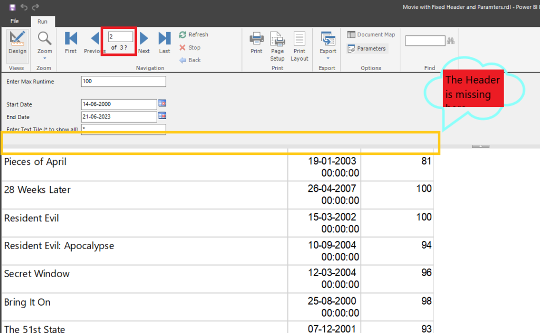Stop report rendering
Viewport: 540px width, 333px height.
[x=190, y=47]
